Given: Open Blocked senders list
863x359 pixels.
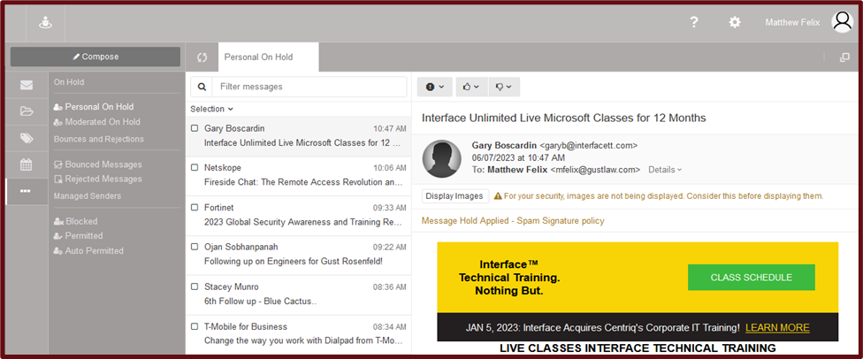Looking at the screenshot, I should pos(75,221).
